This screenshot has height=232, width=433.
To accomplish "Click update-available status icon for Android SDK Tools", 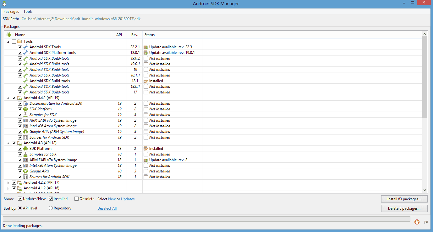I will click(x=146, y=47).
